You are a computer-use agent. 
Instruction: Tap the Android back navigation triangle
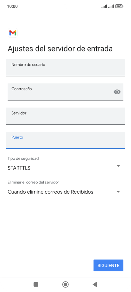tap(95, 284)
